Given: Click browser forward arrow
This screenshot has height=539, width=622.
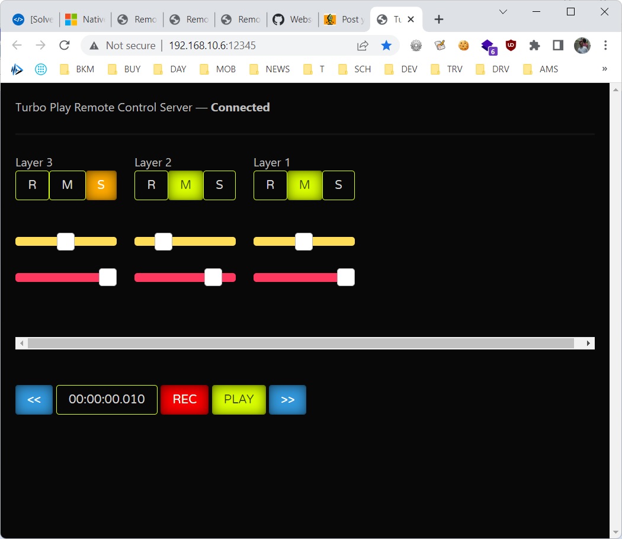Looking at the screenshot, I should pos(40,45).
